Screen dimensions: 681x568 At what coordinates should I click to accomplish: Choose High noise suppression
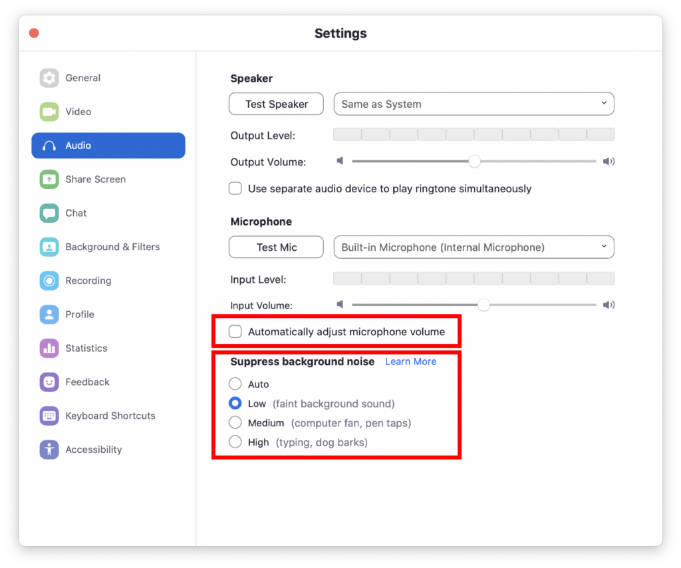235,442
